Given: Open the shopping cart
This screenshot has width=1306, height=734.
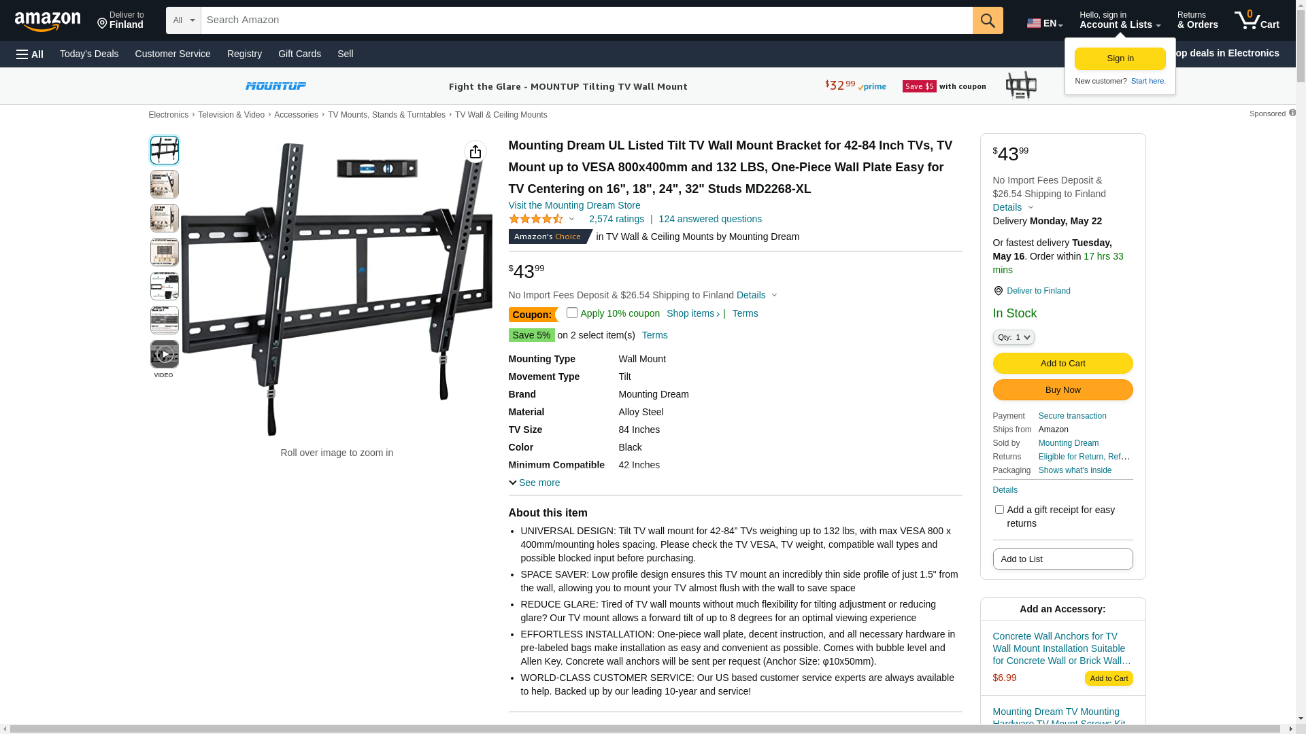Looking at the screenshot, I should [1256, 20].
